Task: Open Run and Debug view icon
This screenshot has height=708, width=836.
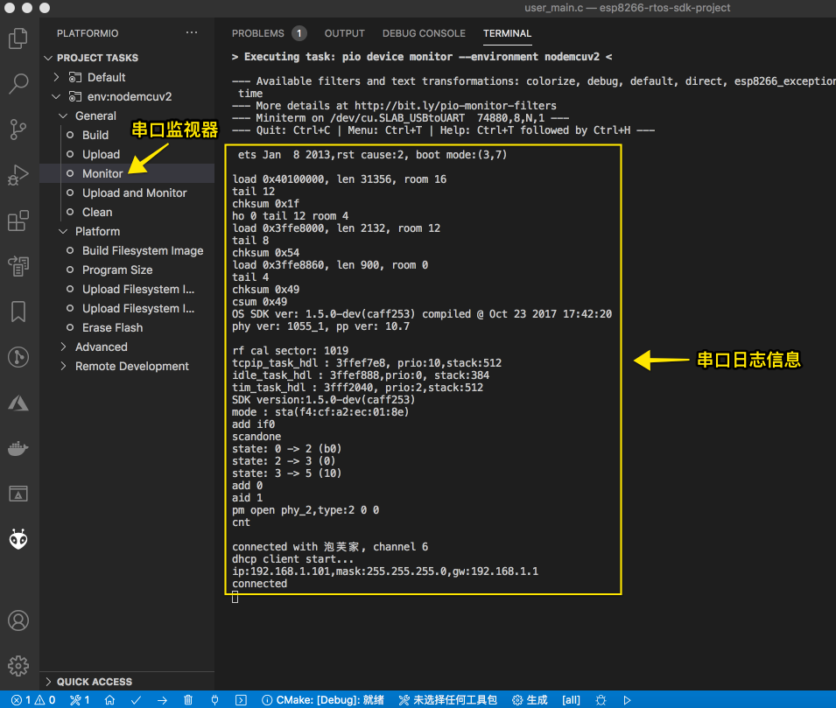Action: pyautogui.click(x=18, y=175)
